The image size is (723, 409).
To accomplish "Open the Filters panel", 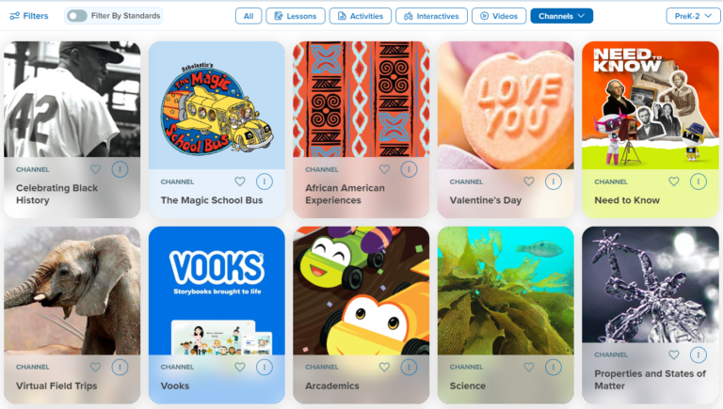I will click(29, 16).
